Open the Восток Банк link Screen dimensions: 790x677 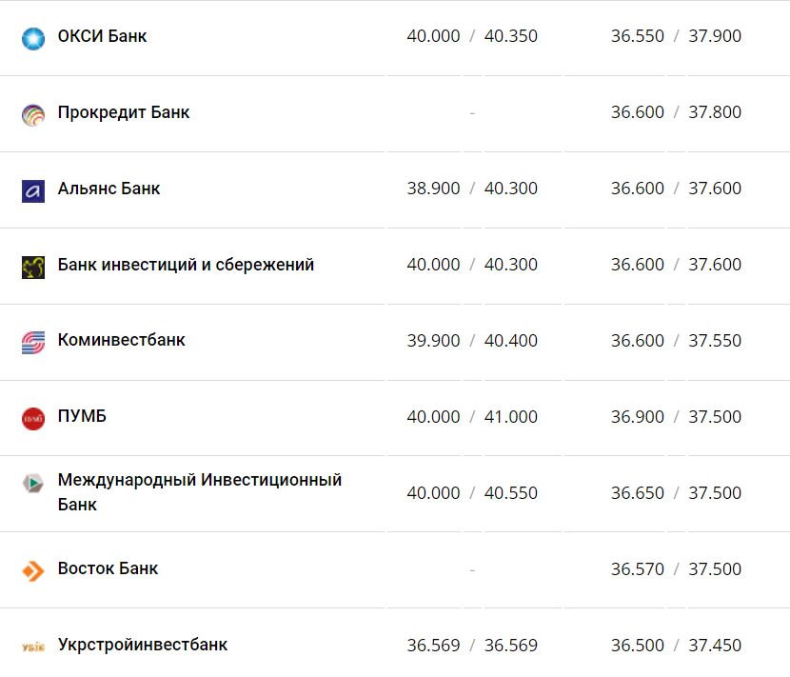pyautogui.click(x=108, y=568)
